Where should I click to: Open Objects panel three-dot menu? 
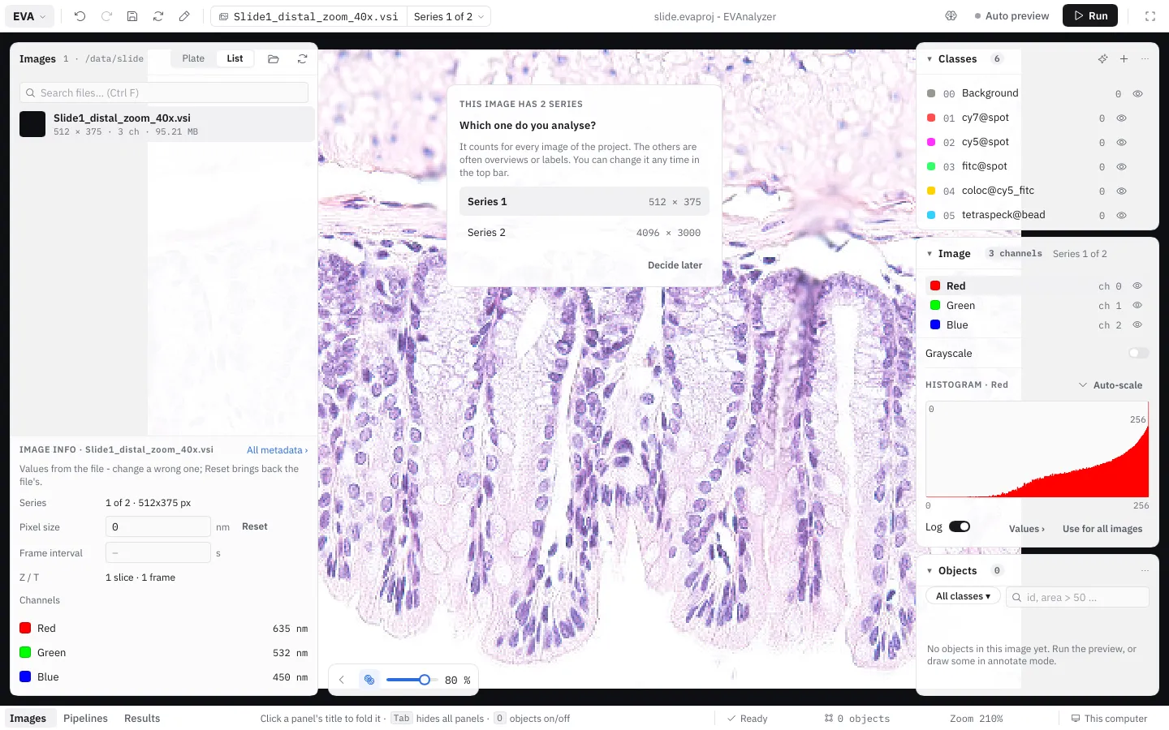click(1145, 571)
